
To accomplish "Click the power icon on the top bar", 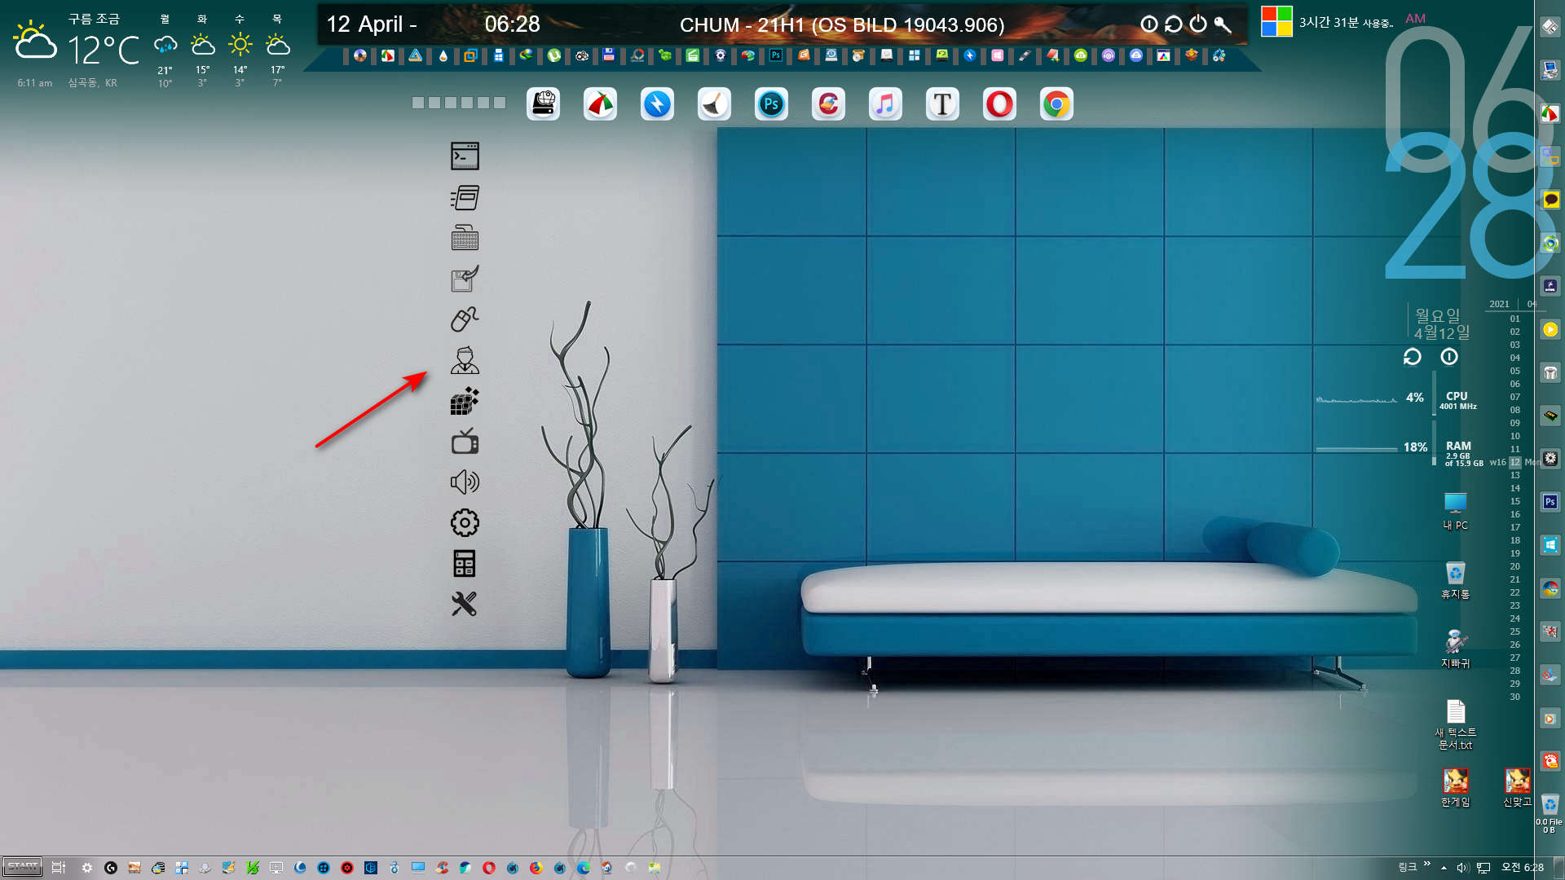I will tap(1198, 24).
